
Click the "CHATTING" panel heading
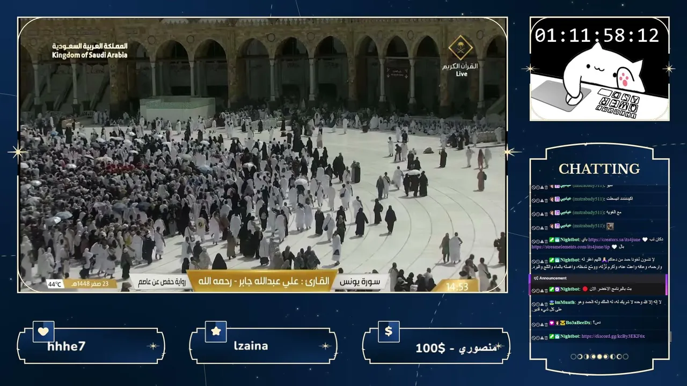pos(599,169)
